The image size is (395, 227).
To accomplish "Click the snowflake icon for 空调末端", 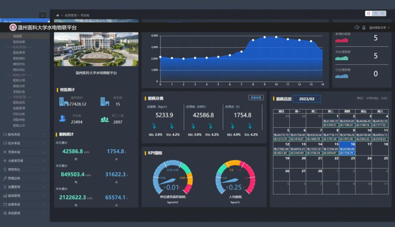I will [x=5, y=152].
